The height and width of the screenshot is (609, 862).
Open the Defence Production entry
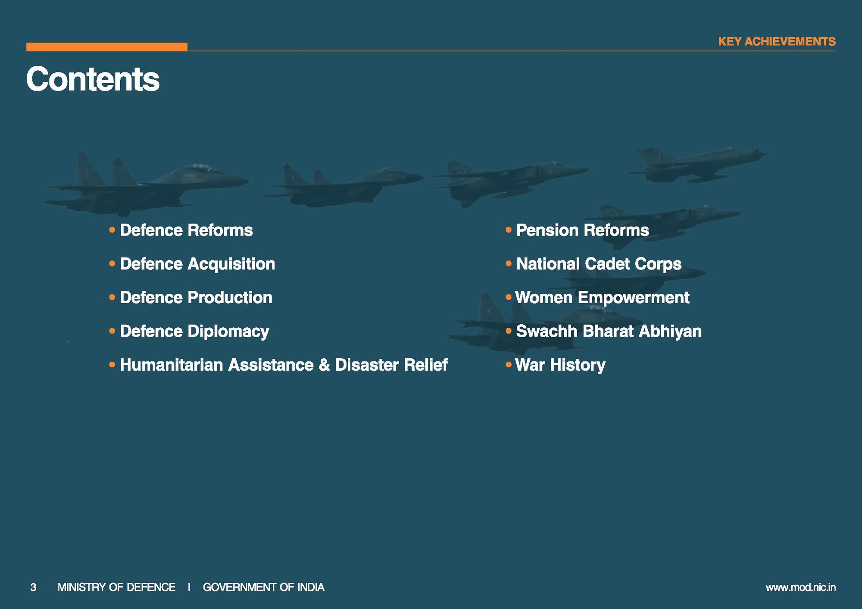point(196,298)
